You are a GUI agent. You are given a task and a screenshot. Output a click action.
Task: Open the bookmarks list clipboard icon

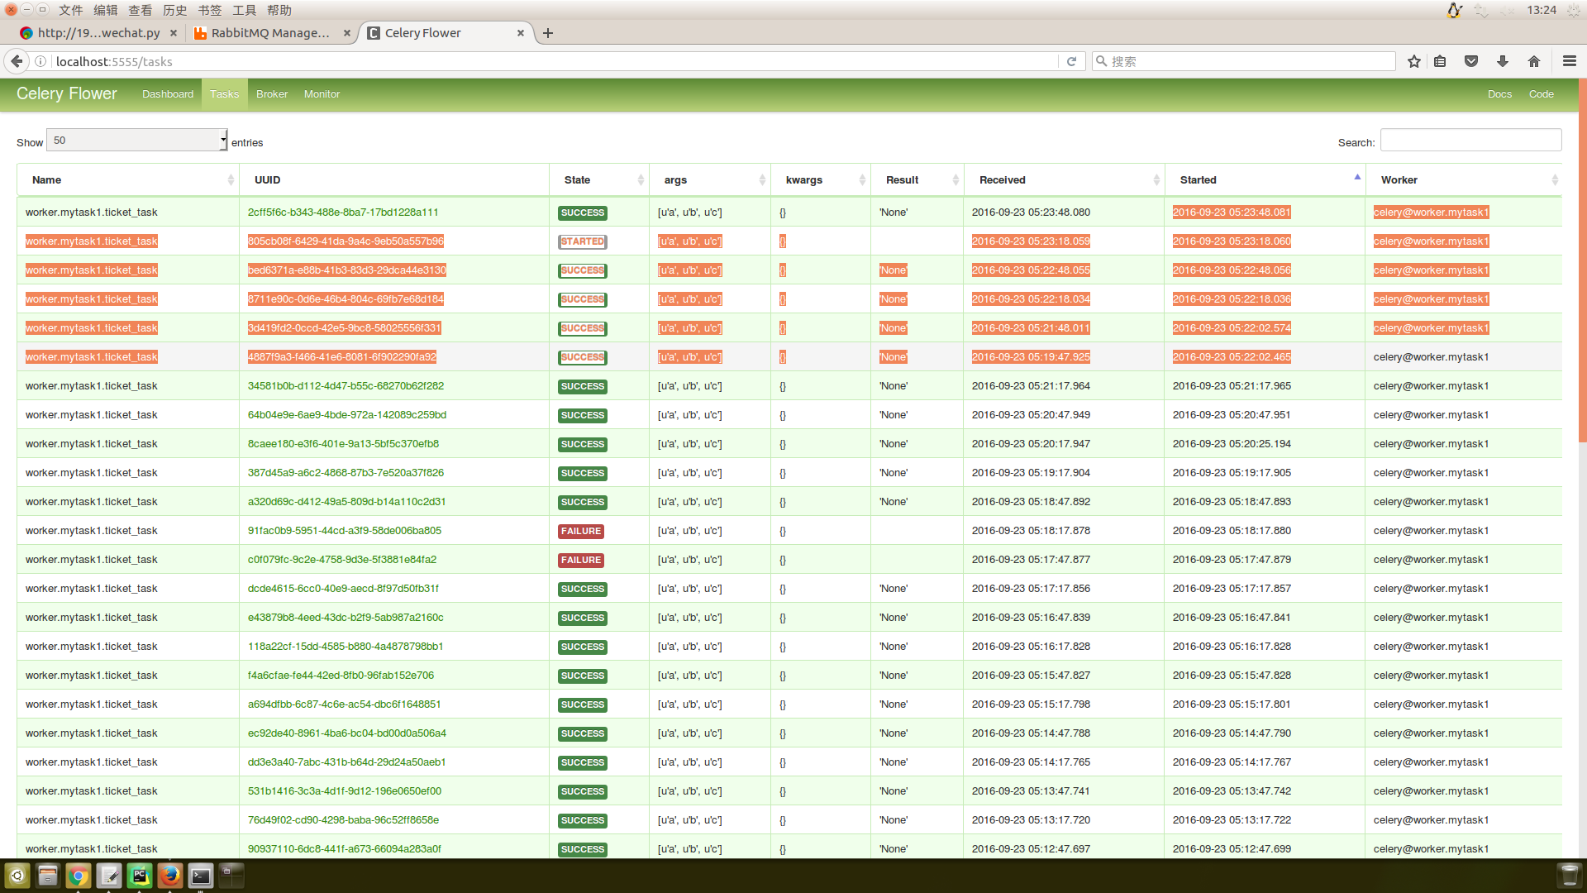coord(1440,61)
